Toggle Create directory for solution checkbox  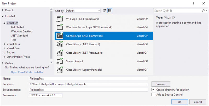153,90
